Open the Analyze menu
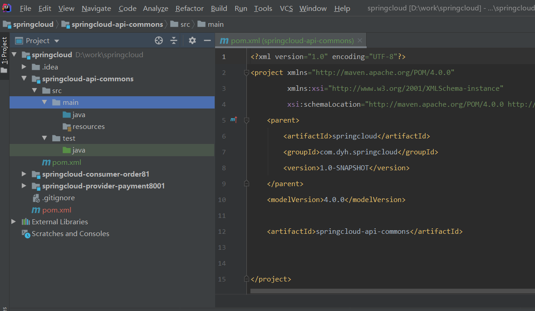 [156, 8]
